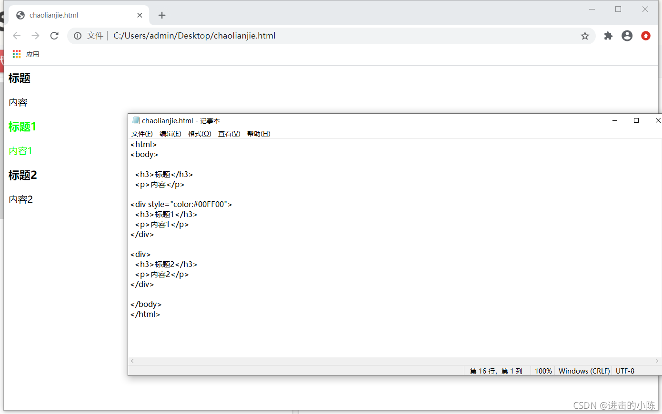Maximize the Chrome browser window

(x=618, y=9)
